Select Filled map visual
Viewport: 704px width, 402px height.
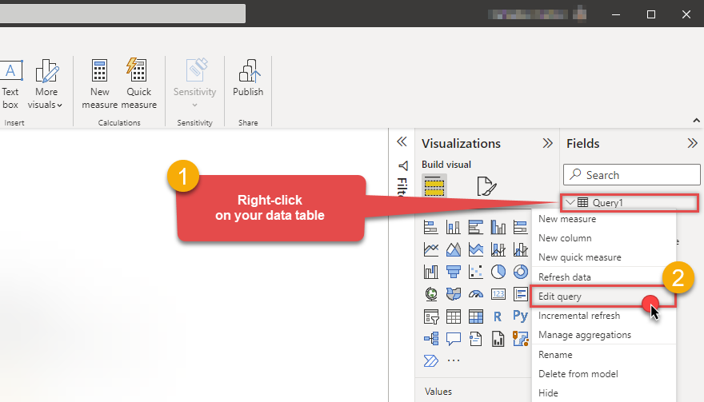(x=454, y=294)
